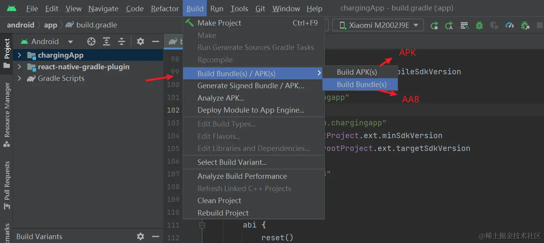Hide the Project panel with minus icon
The height and width of the screenshot is (243, 544).
pos(156,41)
